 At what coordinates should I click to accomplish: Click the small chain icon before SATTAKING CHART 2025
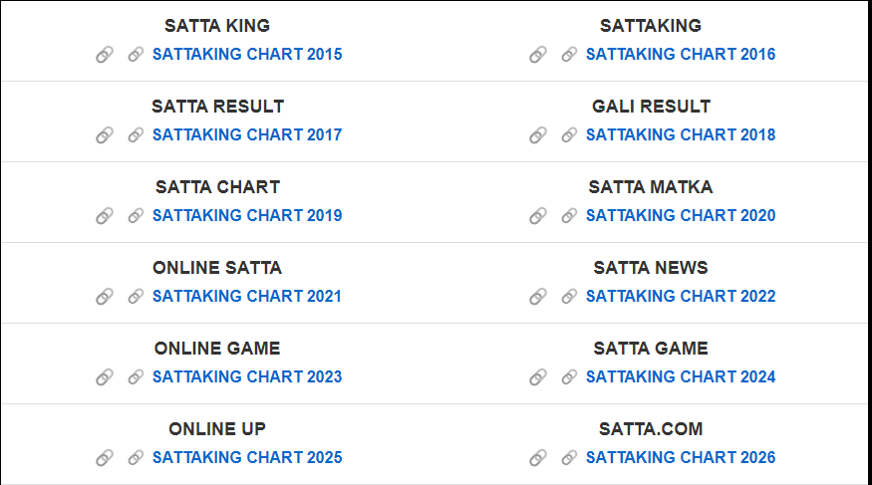136,457
